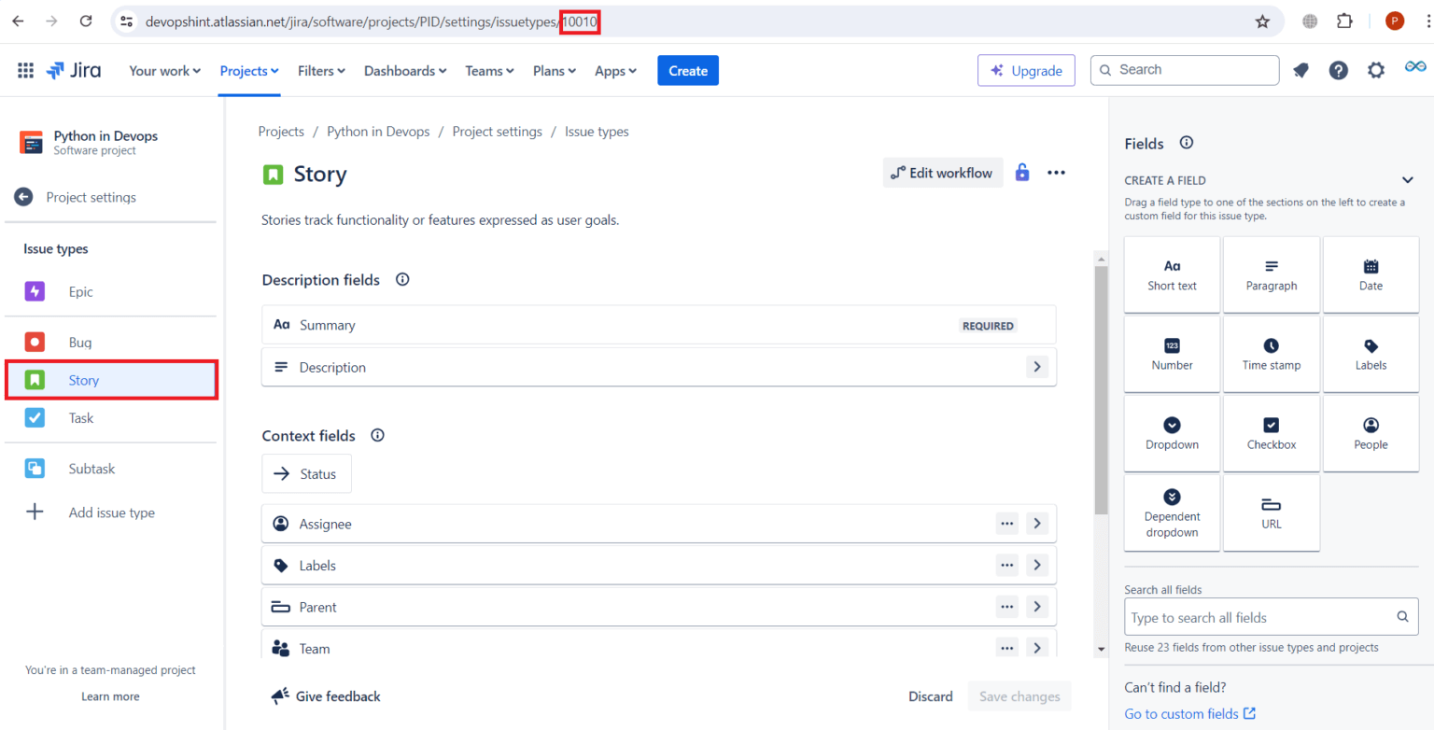Screen dimensions: 1434x730
Task: Bookmark this page with the star icon
Action: coord(1262,21)
